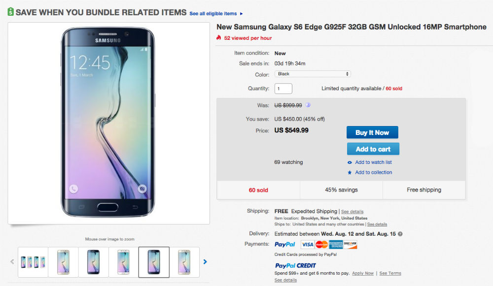
Task: Click the star icon beside Add to collection
Action: [x=350, y=172]
